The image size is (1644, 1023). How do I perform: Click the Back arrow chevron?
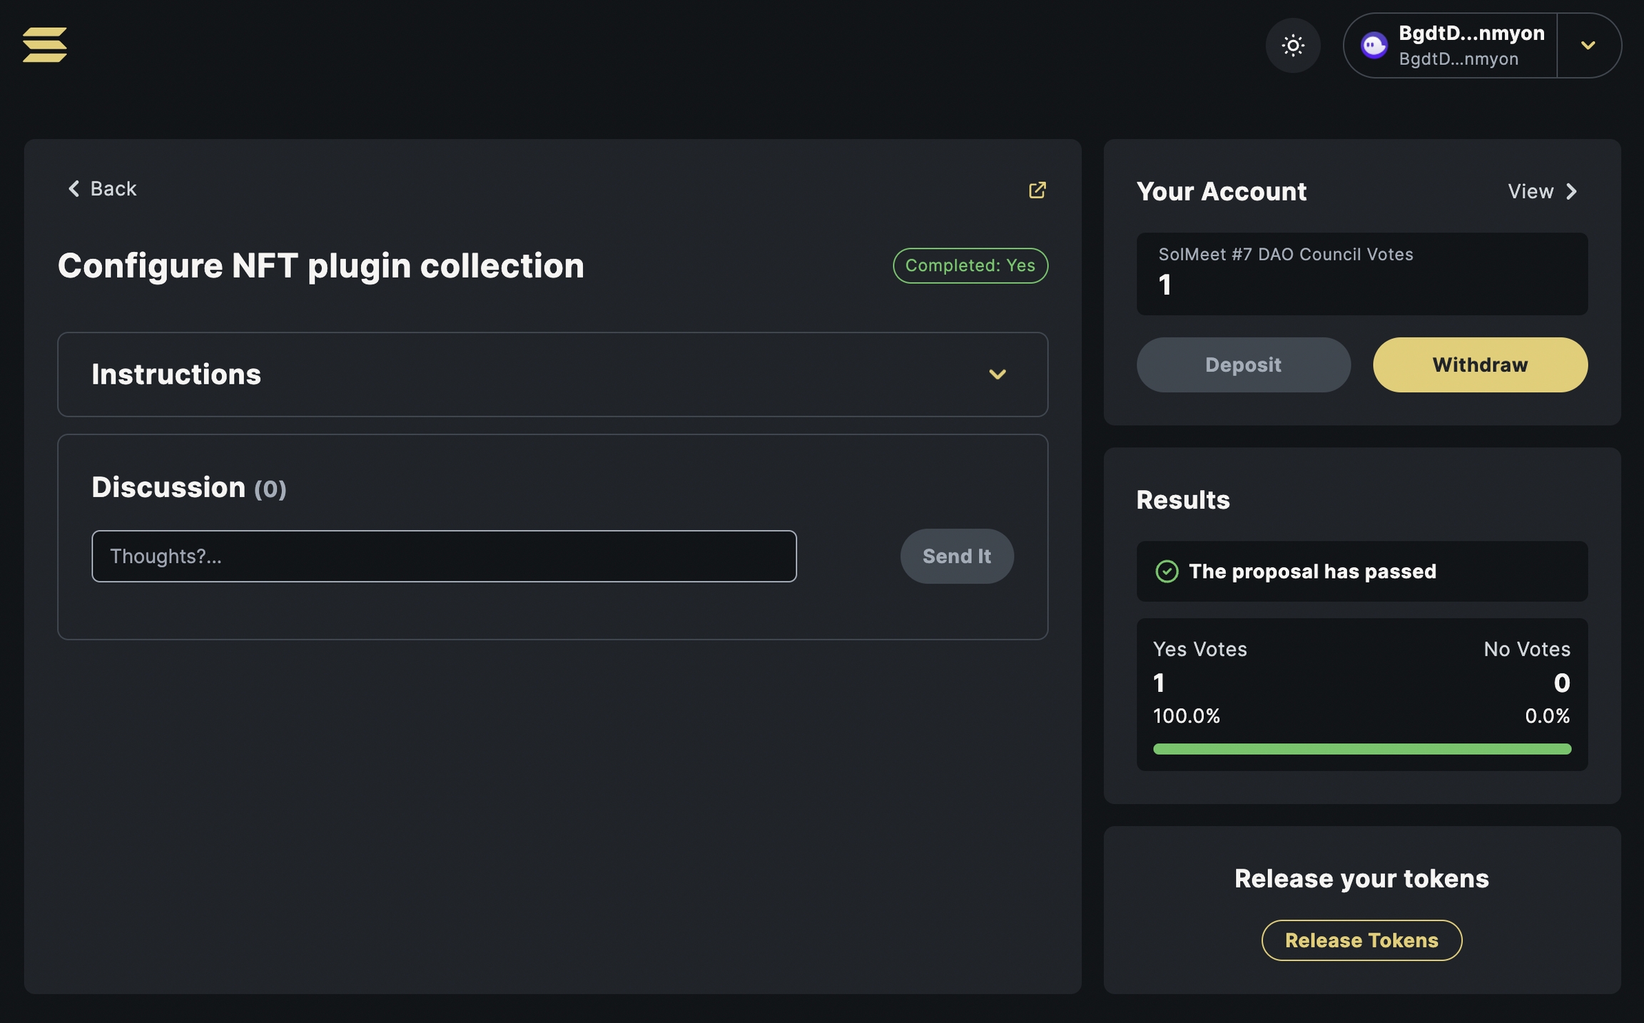click(73, 188)
